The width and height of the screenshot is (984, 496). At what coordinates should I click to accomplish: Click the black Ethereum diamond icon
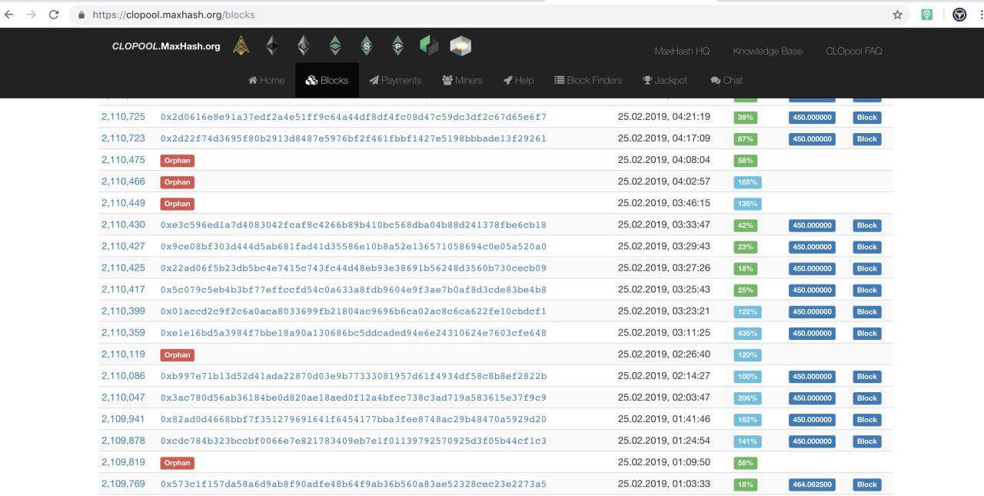tap(272, 46)
